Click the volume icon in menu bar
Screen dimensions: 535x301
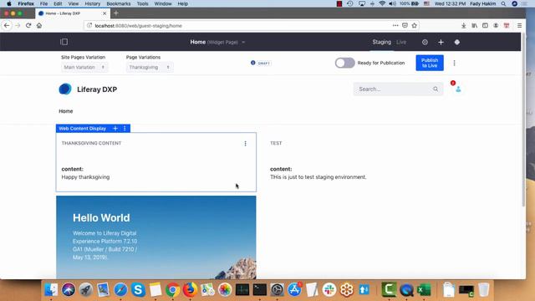[393, 3]
